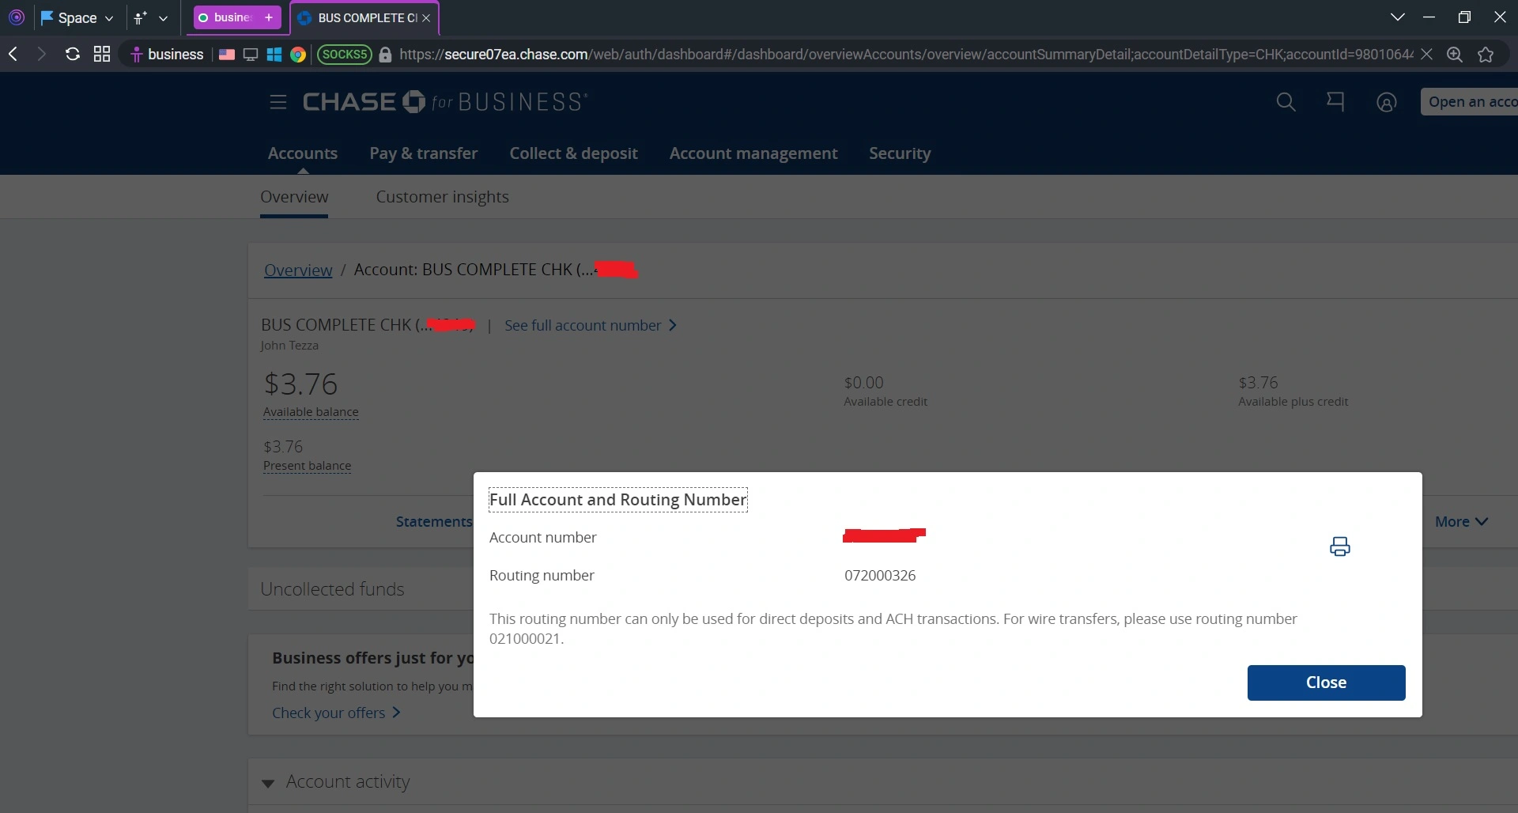Bookmark this page with the star
Viewport: 1518px width, 813px height.
point(1486,54)
